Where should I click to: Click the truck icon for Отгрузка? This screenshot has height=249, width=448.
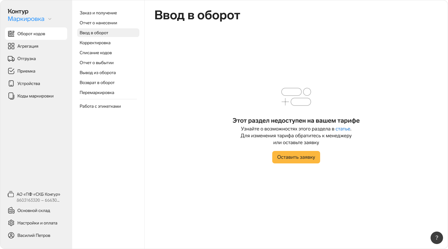11,59
